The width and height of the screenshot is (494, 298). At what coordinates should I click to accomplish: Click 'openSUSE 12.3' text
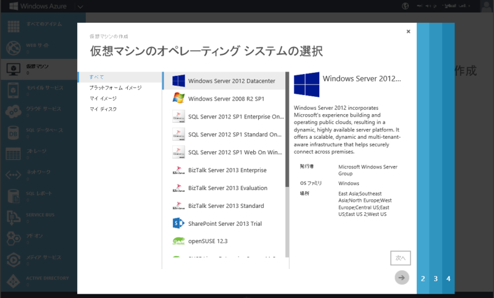[207, 241]
